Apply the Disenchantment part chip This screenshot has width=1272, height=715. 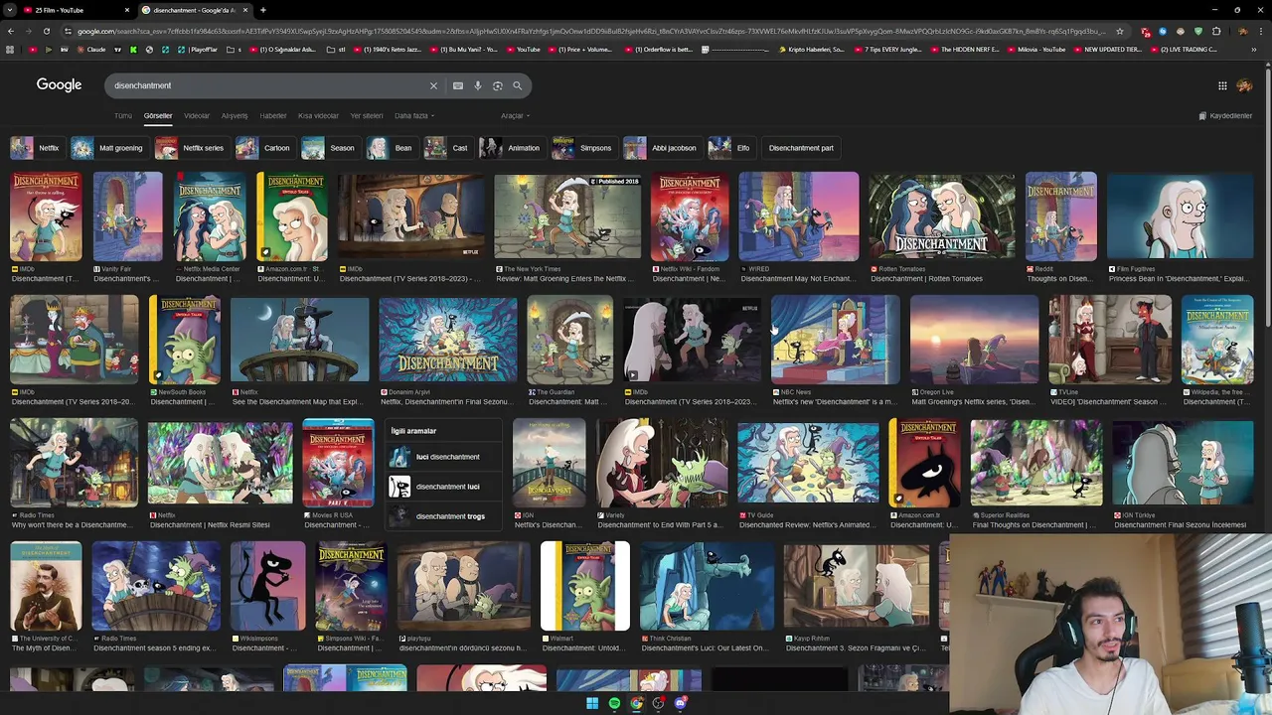tap(801, 148)
